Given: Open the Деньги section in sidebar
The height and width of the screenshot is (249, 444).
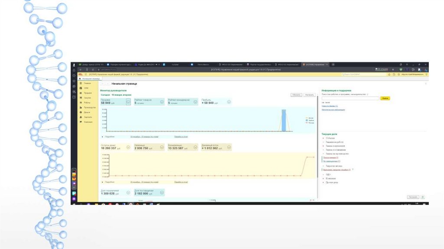Looking at the screenshot, I should click(87, 112).
